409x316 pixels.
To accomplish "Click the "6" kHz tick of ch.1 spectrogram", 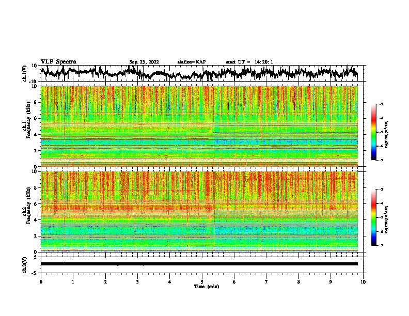I will coord(36,118).
